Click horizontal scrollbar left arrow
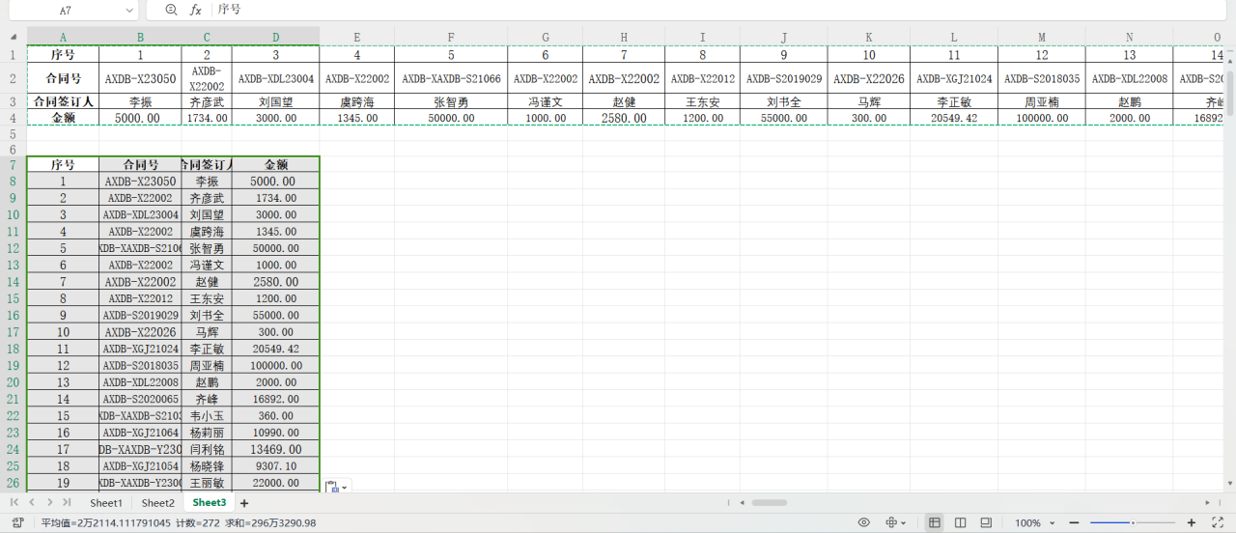The height and width of the screenshot is (533, 1236). click(742, 503)
